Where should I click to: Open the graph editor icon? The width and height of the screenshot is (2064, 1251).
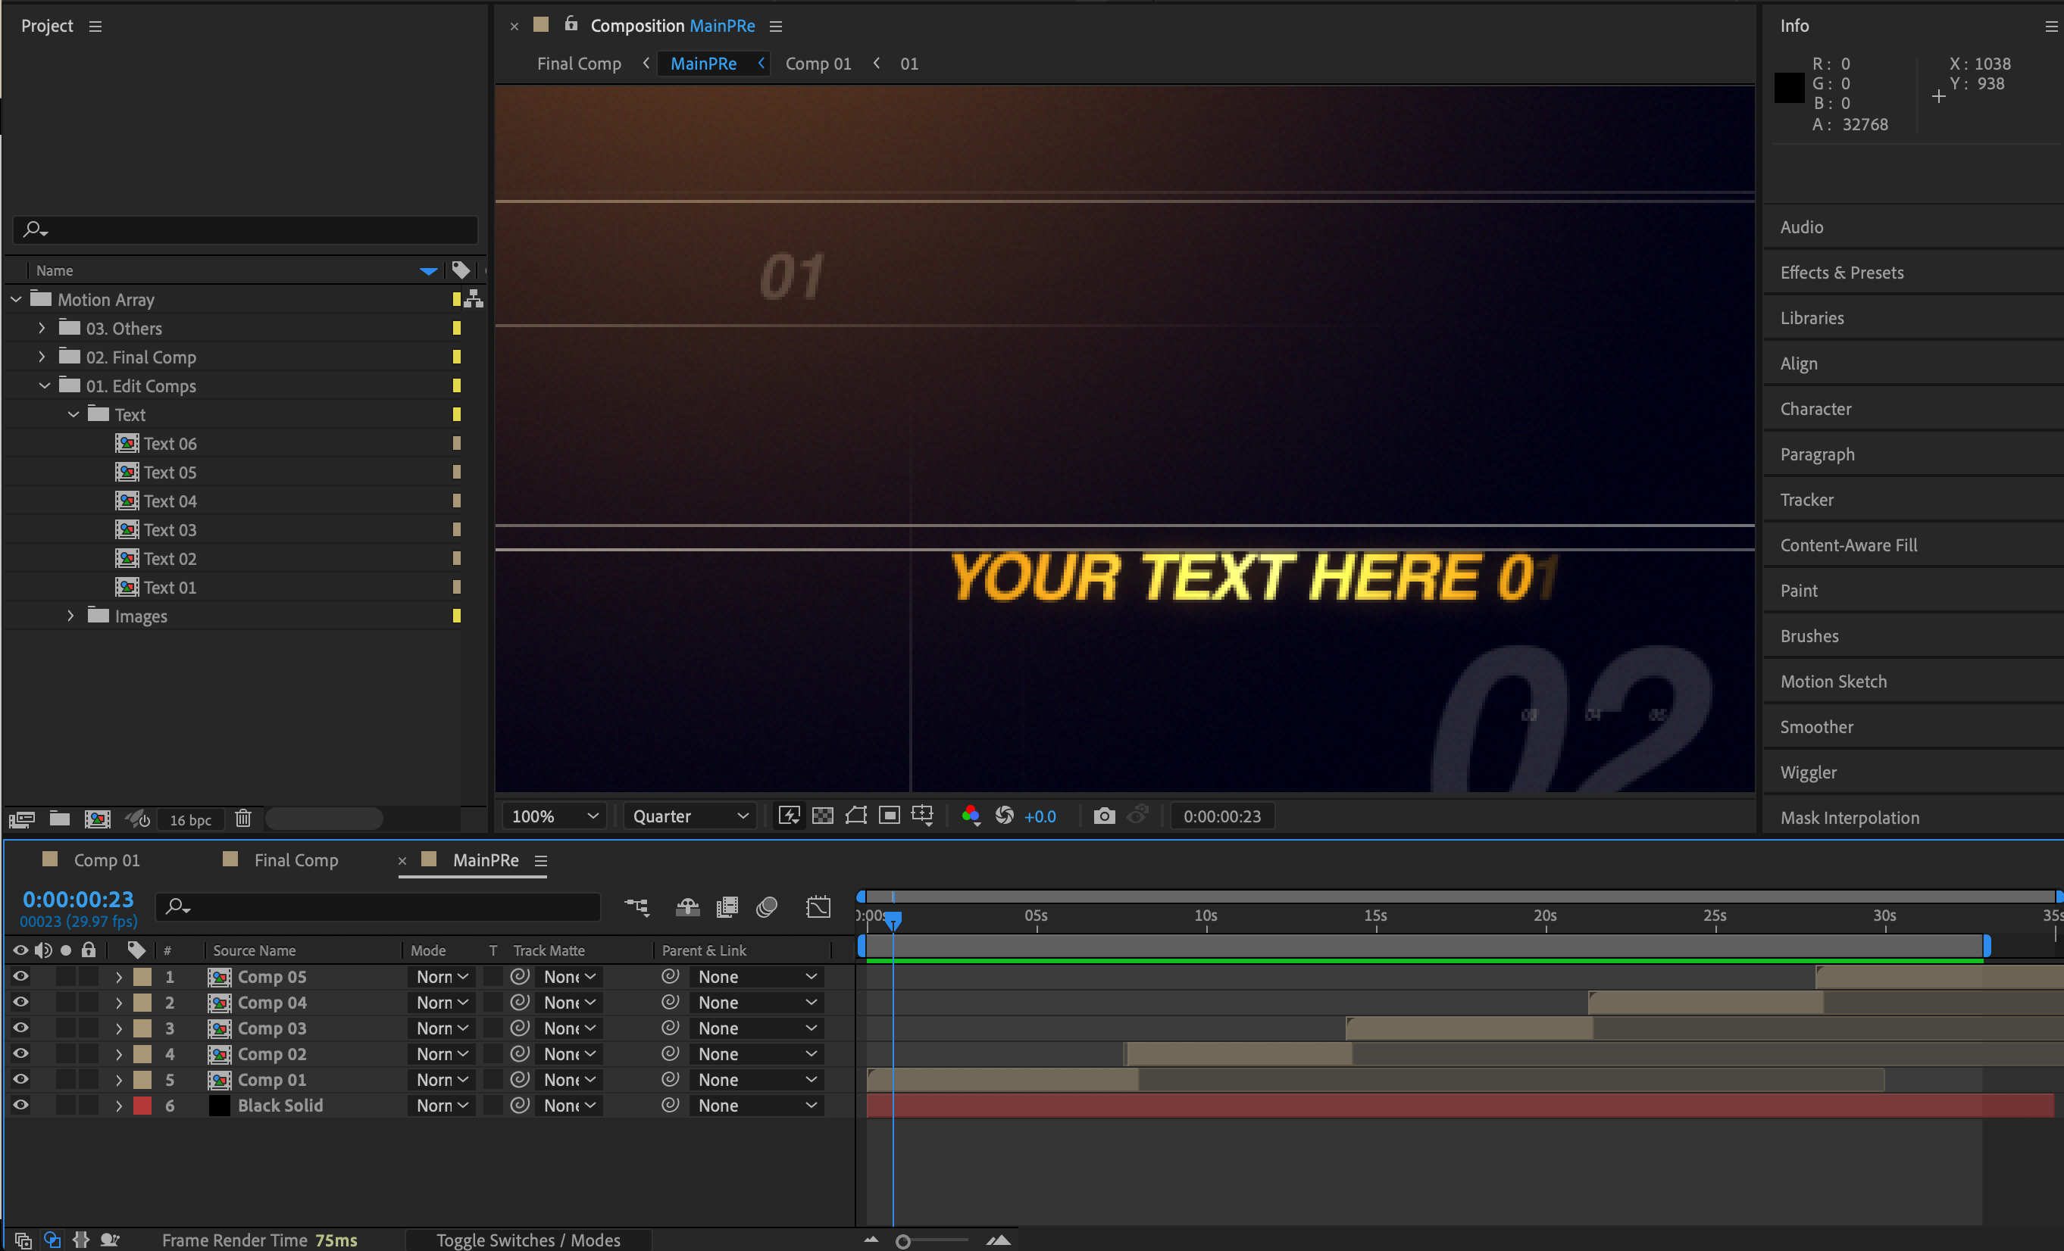(818, 907)
